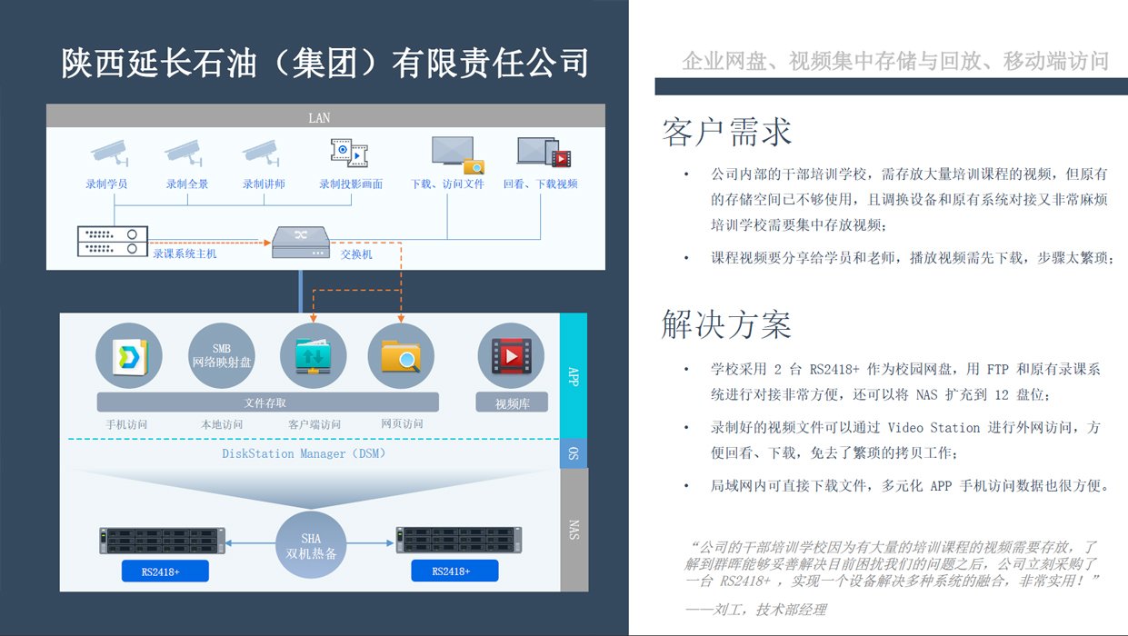
Task: Click the left RS2418+ blue label
Action: [x=165, y=571]
